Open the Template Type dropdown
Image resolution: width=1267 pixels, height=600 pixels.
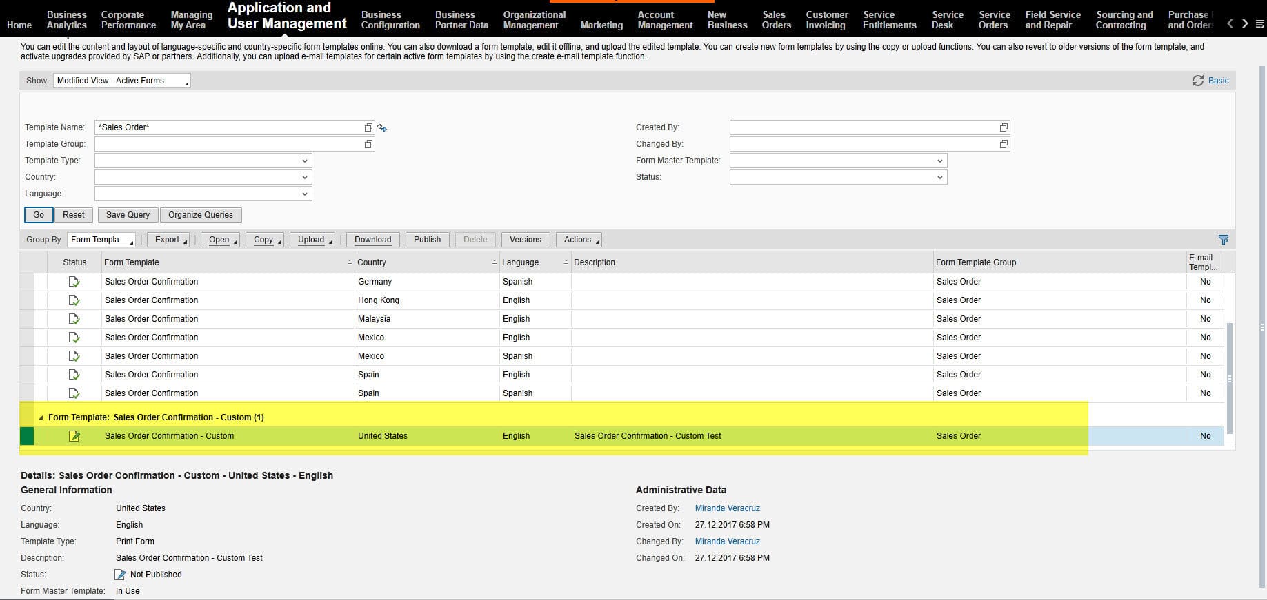[304, 161]
